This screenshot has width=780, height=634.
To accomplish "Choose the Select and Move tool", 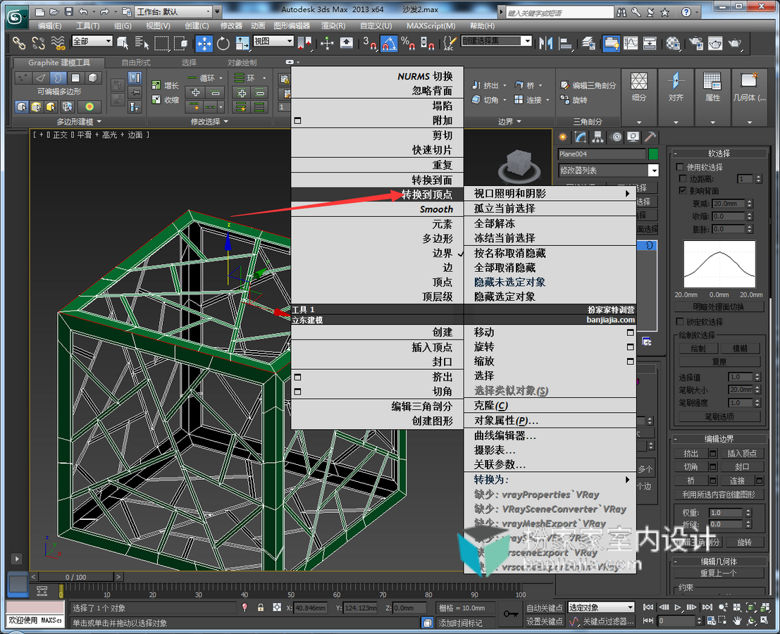I will coord(204,43).
